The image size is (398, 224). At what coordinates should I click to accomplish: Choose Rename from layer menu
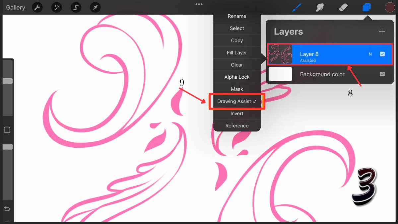pos(237,16)
